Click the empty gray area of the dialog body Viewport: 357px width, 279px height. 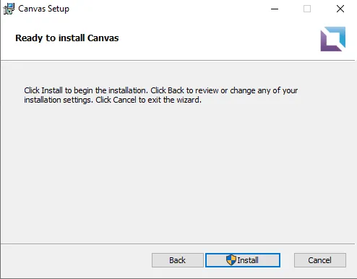178,173
